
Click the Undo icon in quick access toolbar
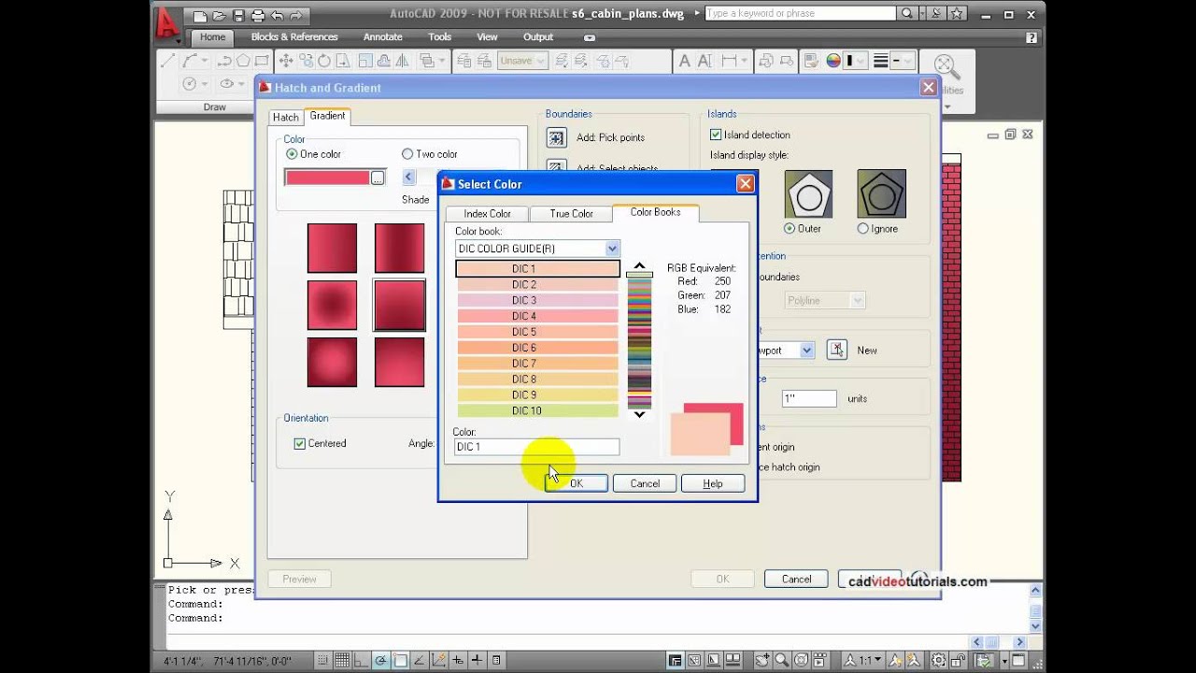tap(277, 15)
